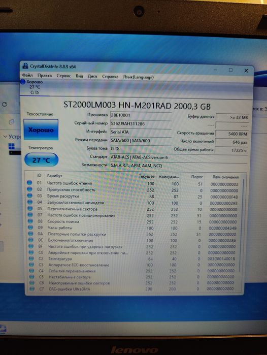Open the Файл menu
The image size is (267, 355).
coord(27,75)
